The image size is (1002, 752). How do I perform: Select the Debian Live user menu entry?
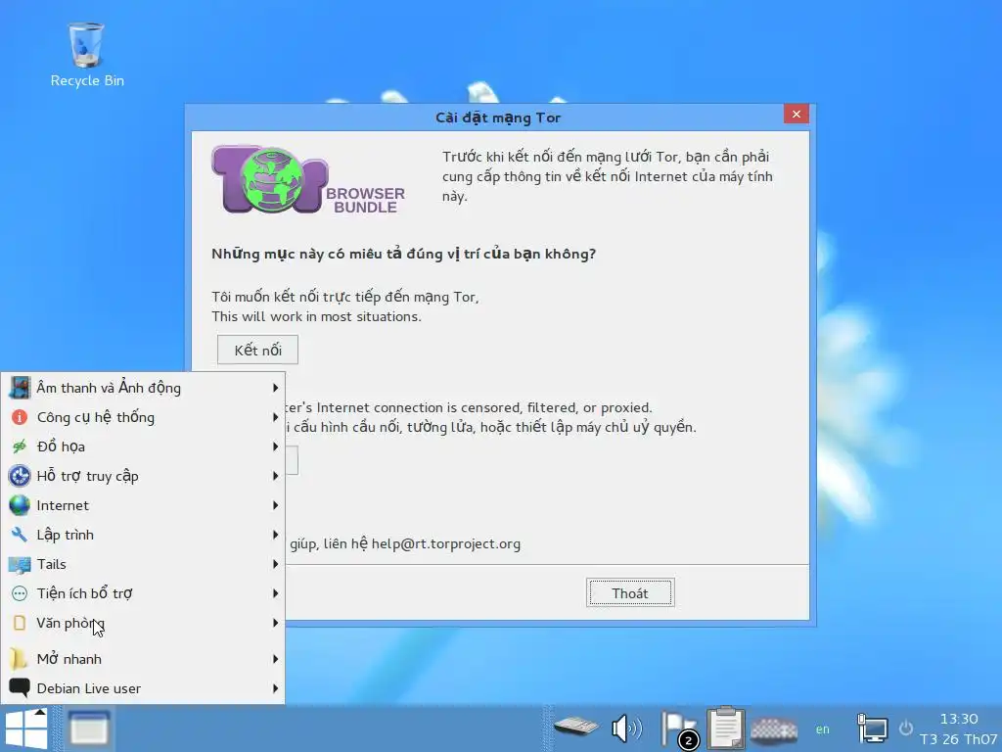pyautogui.click(x=143, y=688)
